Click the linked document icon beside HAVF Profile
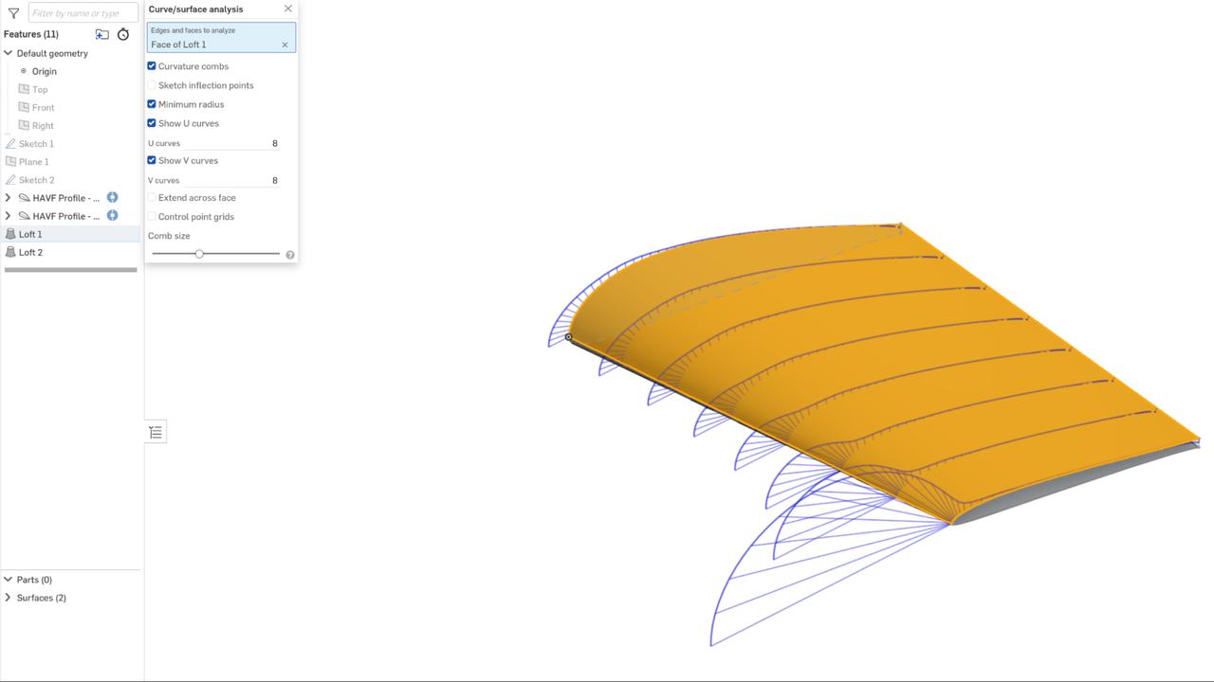1214x682 pixels. 111,197
